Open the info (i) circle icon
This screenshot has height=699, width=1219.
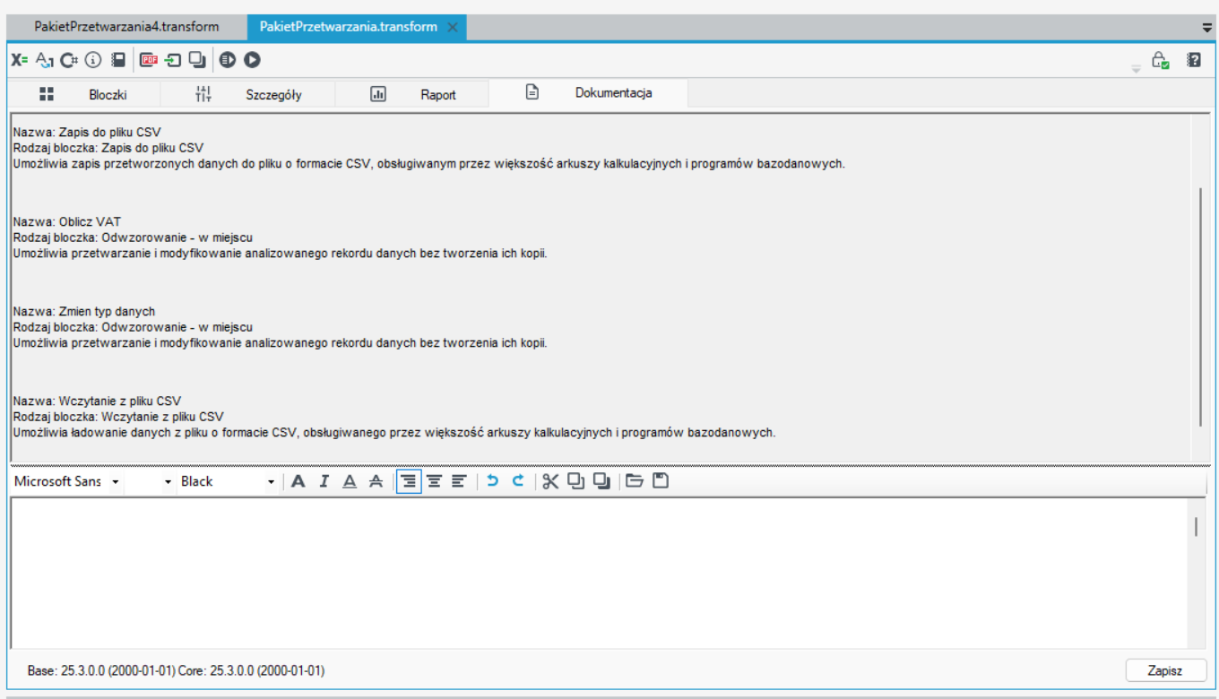[93, 60]
